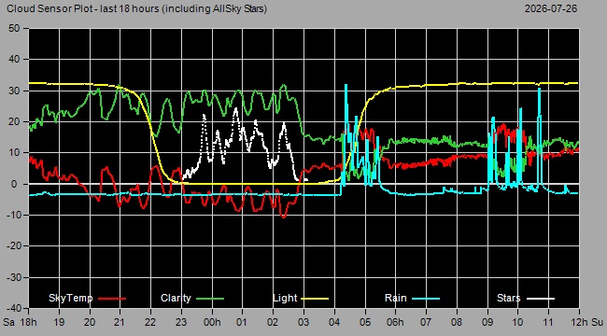This screenshot has width=607, height=336.
Task: Click the x-axis label 01
Action: click(243, 322)
